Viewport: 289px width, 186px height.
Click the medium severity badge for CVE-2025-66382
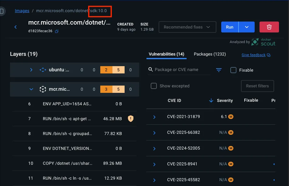pos(231,133)
